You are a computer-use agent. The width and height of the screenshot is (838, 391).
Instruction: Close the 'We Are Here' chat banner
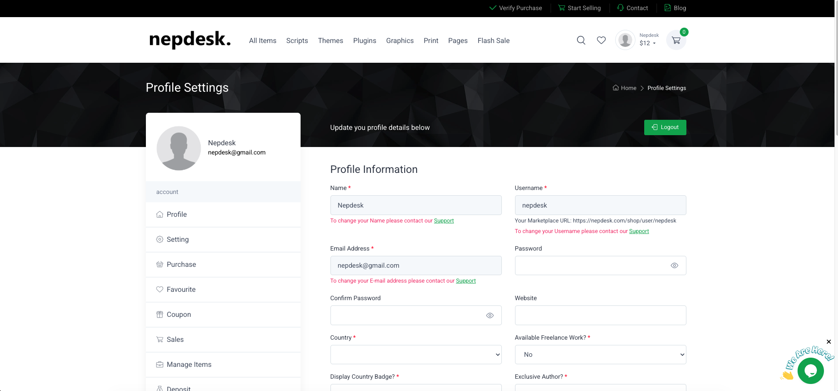828,342
